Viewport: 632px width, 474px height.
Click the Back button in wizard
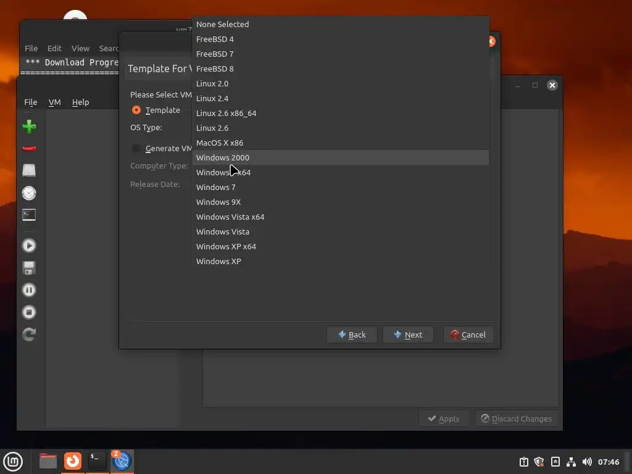point(352,335)
